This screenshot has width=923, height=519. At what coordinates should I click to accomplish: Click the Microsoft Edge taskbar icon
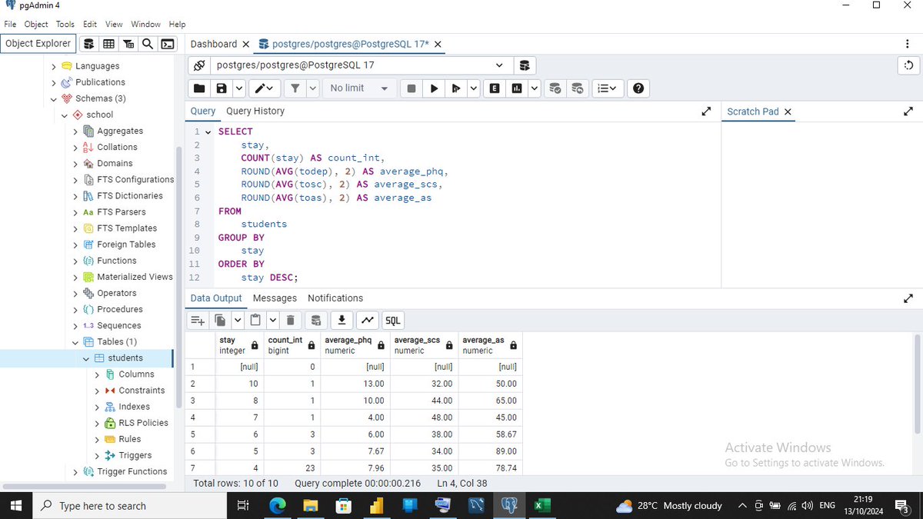(277, 505)
